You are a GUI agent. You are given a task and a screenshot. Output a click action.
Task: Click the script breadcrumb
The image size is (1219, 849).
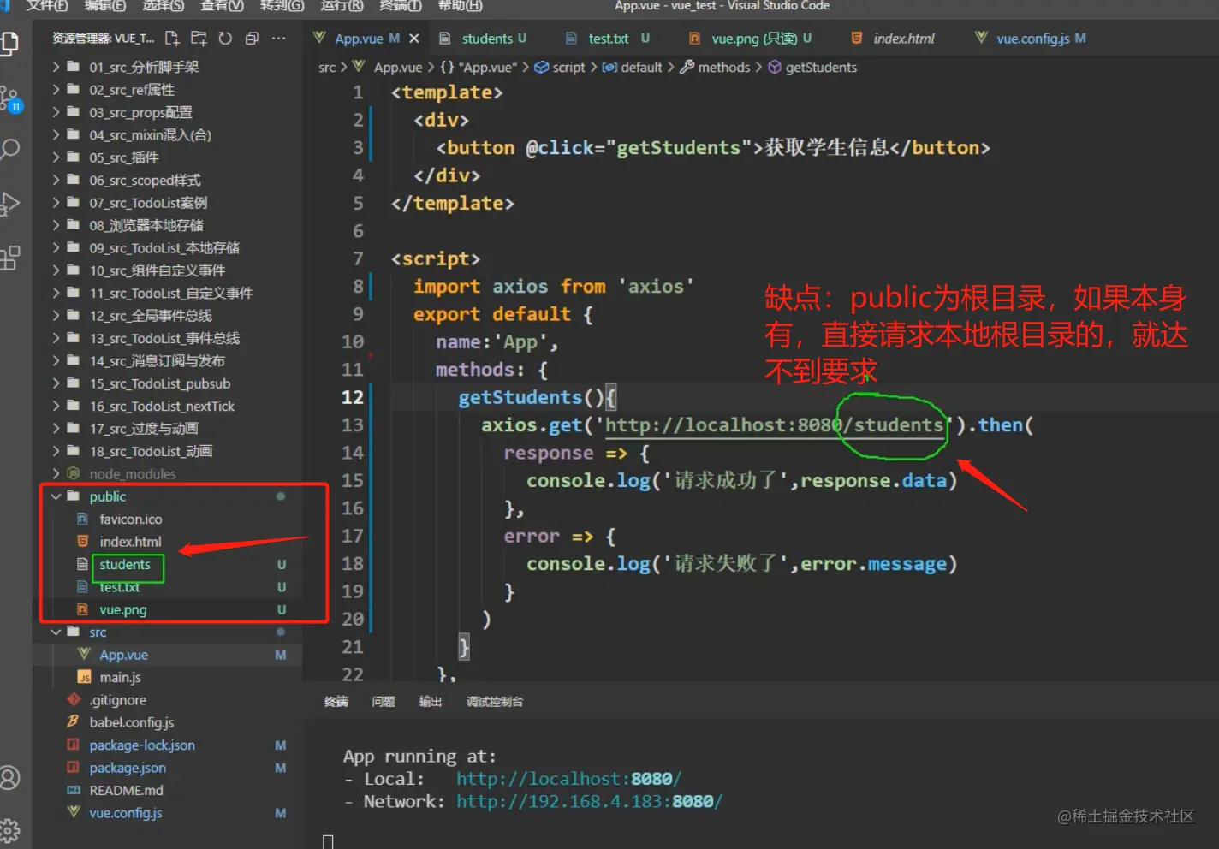[560, 67]
